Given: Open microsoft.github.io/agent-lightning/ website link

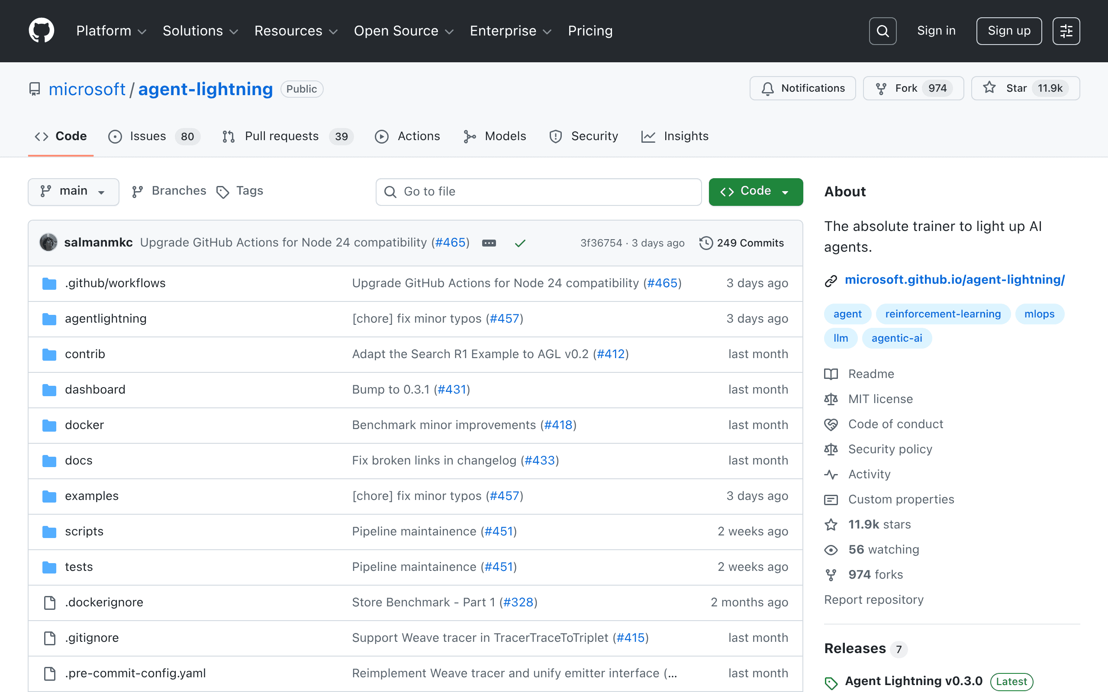Looking at the screenshot, I should [955, 280].
